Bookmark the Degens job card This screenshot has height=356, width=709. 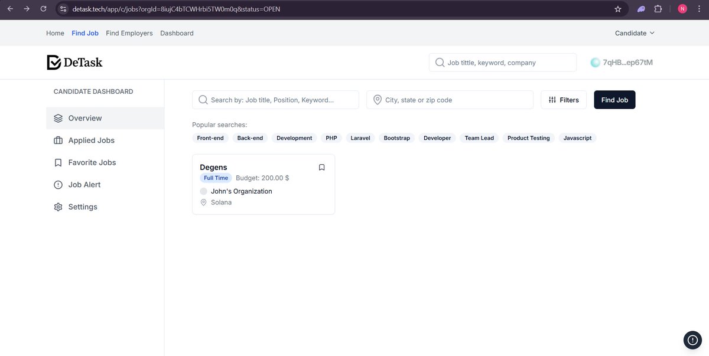322,167
